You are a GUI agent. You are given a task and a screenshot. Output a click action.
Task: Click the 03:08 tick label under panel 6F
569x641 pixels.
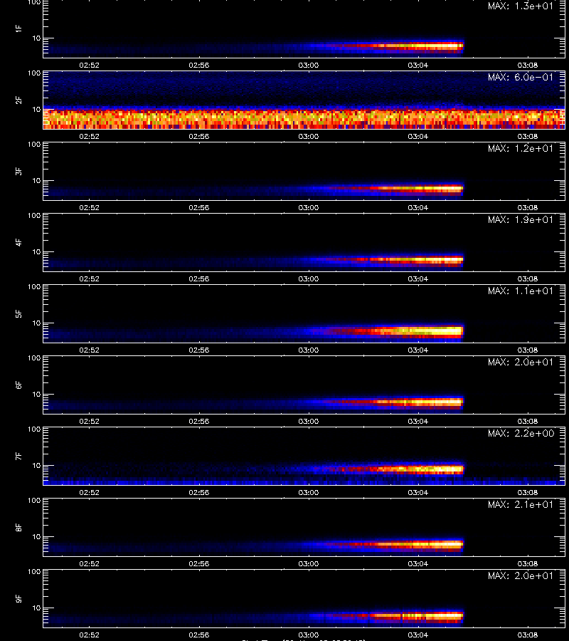[x=527, y=421]
